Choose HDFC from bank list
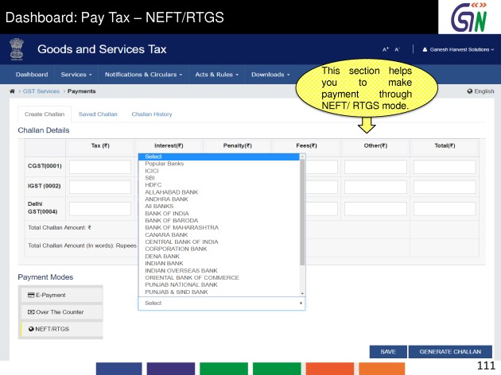501x375 pixels. point(219,185)
